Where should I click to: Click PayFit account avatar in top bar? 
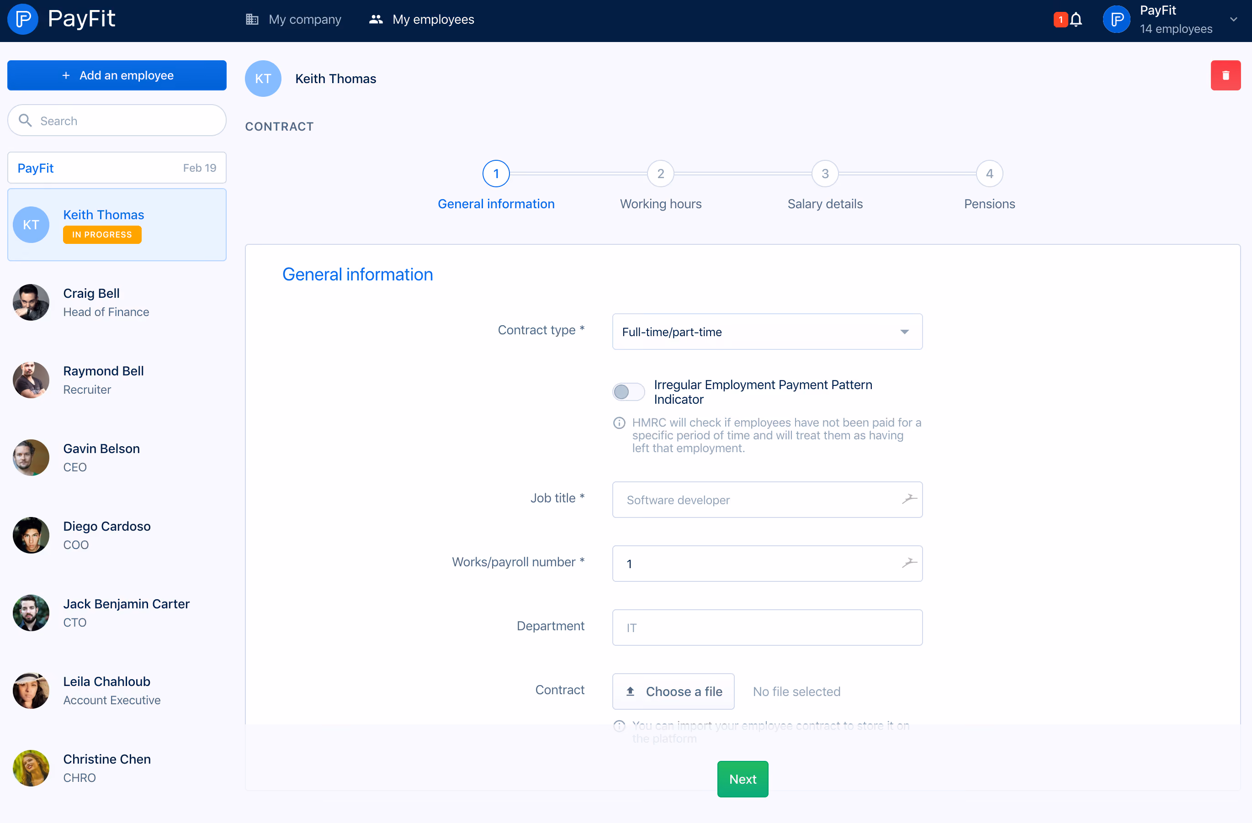[x=1116, y=20]
